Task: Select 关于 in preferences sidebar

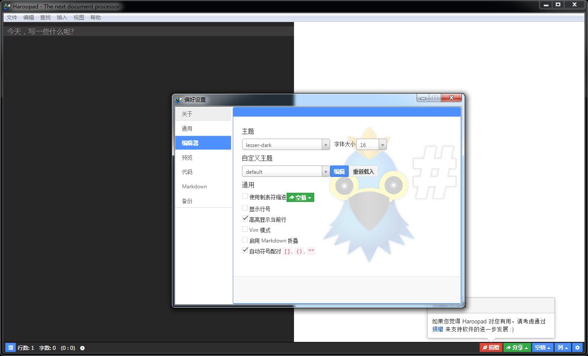Action: click(203, 114)
